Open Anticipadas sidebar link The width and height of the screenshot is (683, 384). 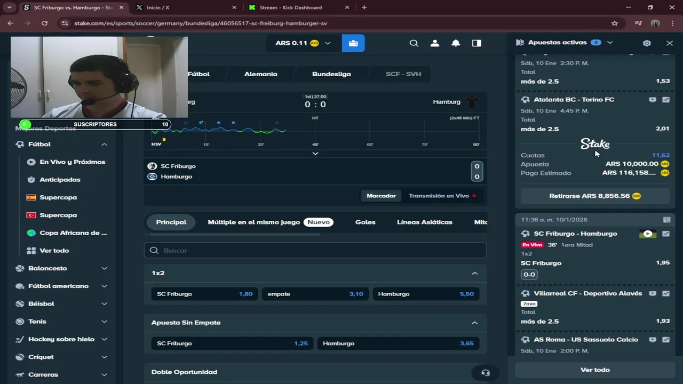click(x=54, y=180)
